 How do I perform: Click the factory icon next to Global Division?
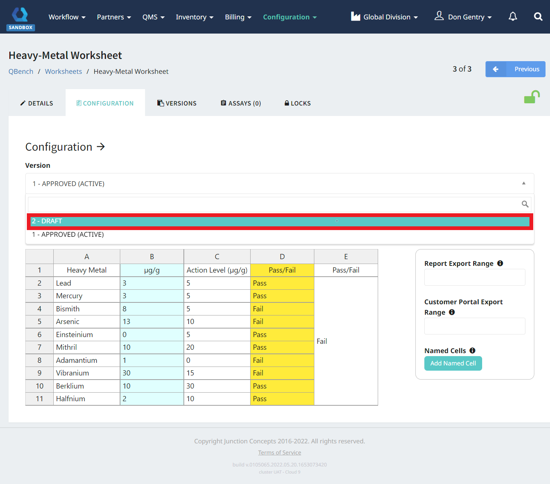pos(355,16)
